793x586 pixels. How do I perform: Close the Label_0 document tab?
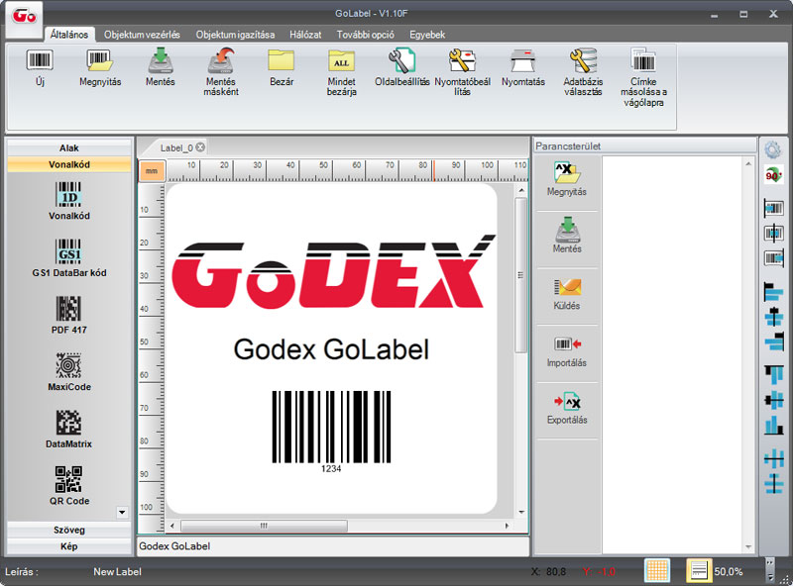(200, 147)
